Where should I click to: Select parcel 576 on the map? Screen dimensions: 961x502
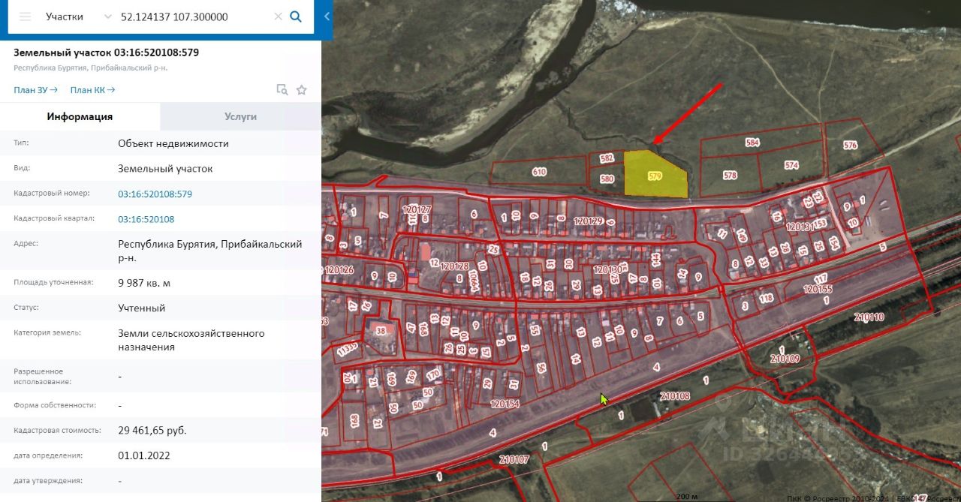point(850,146)
